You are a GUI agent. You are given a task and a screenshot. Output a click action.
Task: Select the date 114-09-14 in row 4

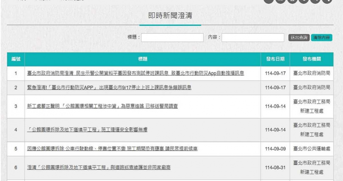[275, 130]
